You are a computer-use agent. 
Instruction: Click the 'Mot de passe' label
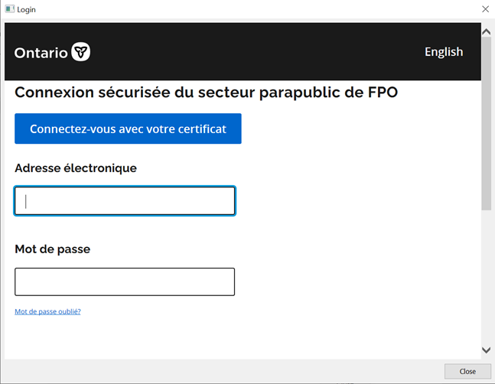click(52, 249)
